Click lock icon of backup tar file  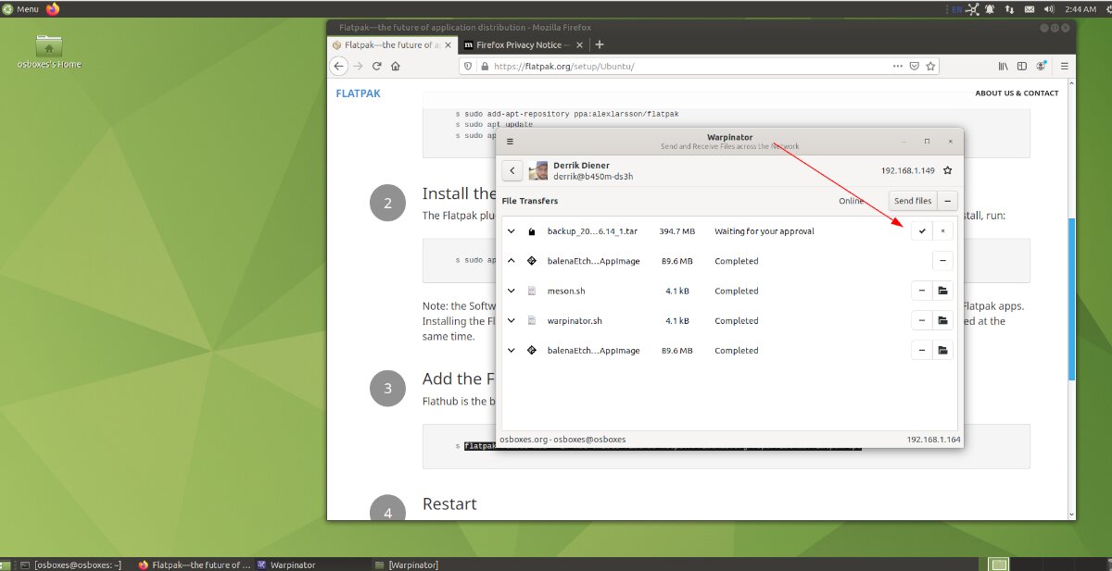click(532, 231)
